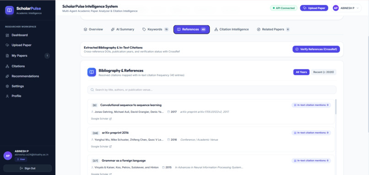Click the My Papers count badge
This screenshot has width=369, height=175.
click(x=47, y=56)
